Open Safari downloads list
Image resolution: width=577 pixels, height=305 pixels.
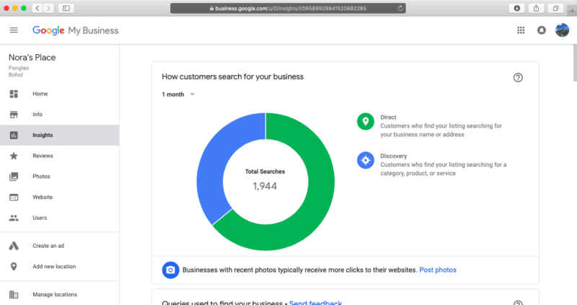click(x=516, y=8)
